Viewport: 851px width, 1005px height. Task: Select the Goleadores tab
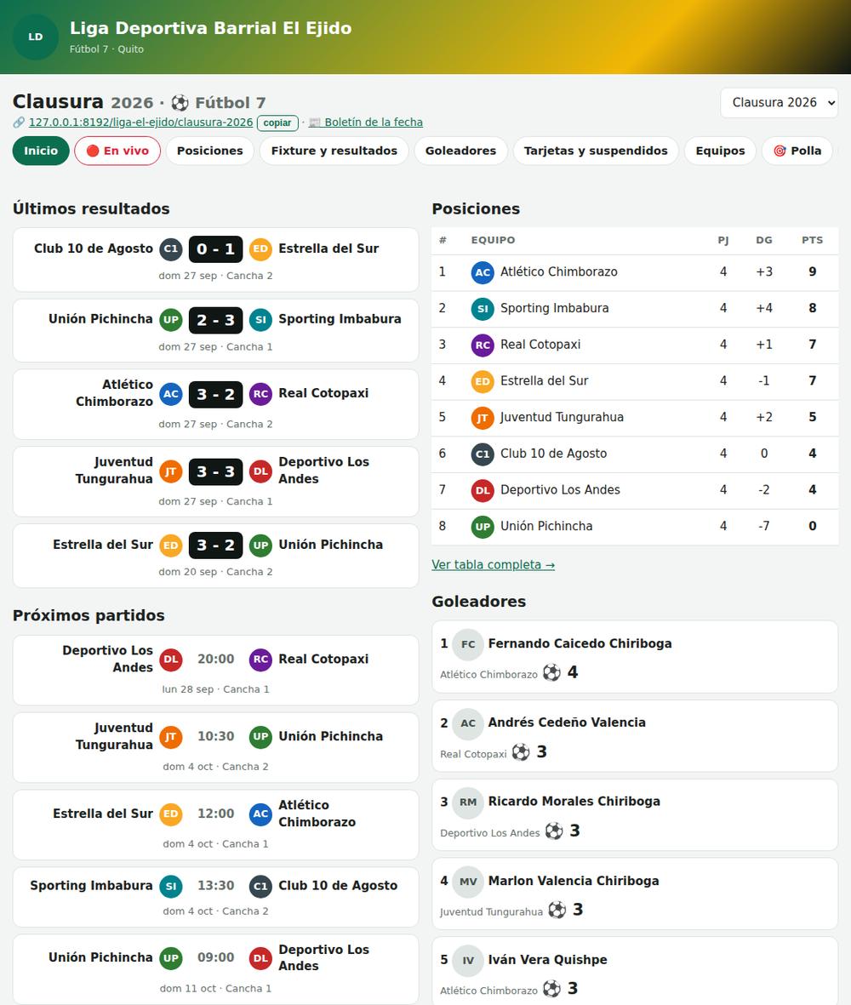click(x=460, y=151)
